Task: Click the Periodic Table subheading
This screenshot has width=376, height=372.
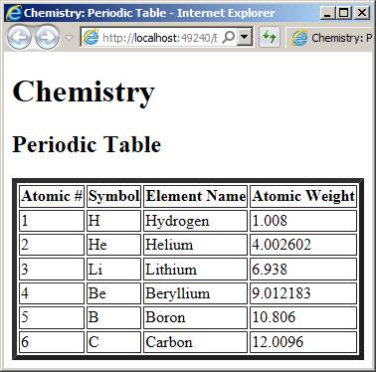Action: 87,144
